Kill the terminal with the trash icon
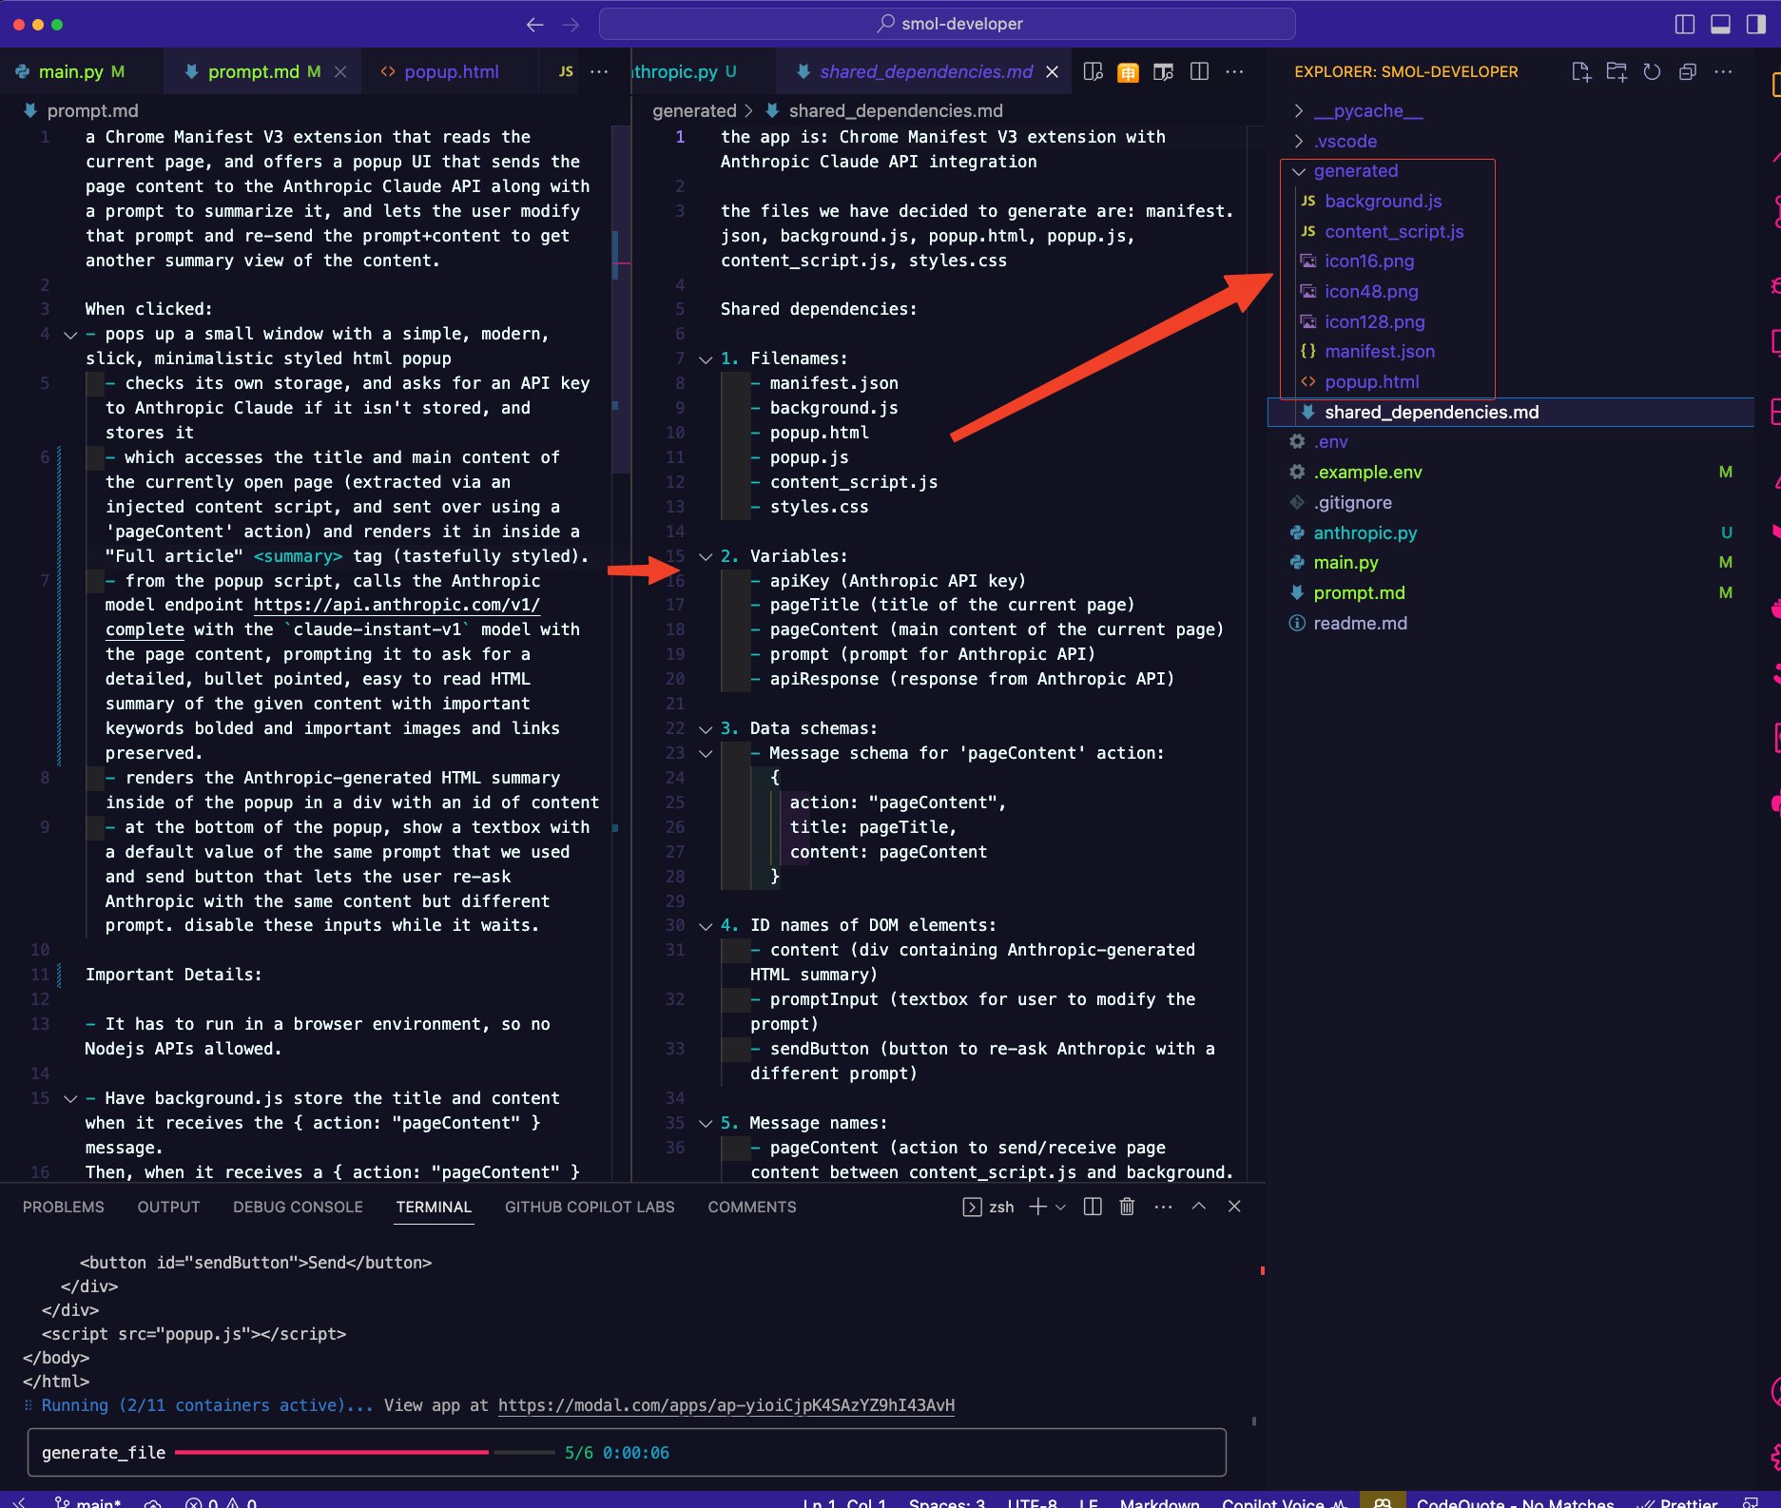Screen dimensions: 1781x1508 (x=1127, y=1207)
